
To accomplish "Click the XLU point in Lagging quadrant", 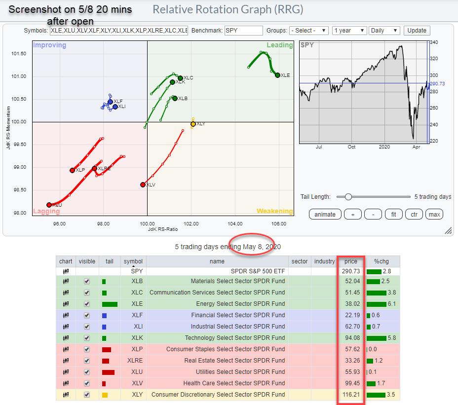I will pos(49,205).
